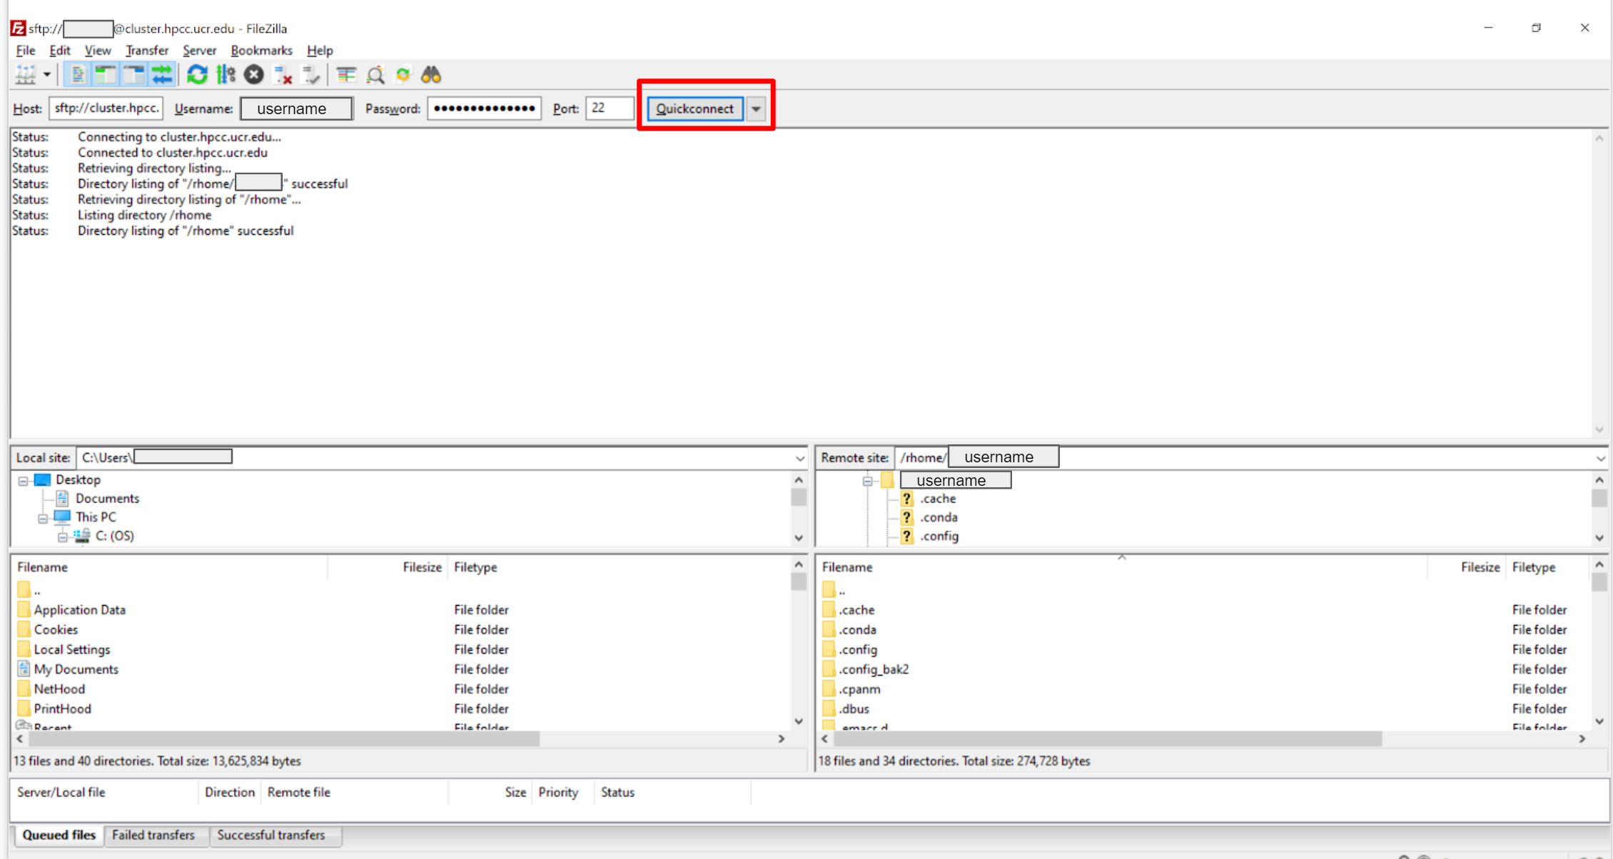Click the FileZilla logo in title bar
The image size is (1613, 859).
tap(18, 29)
